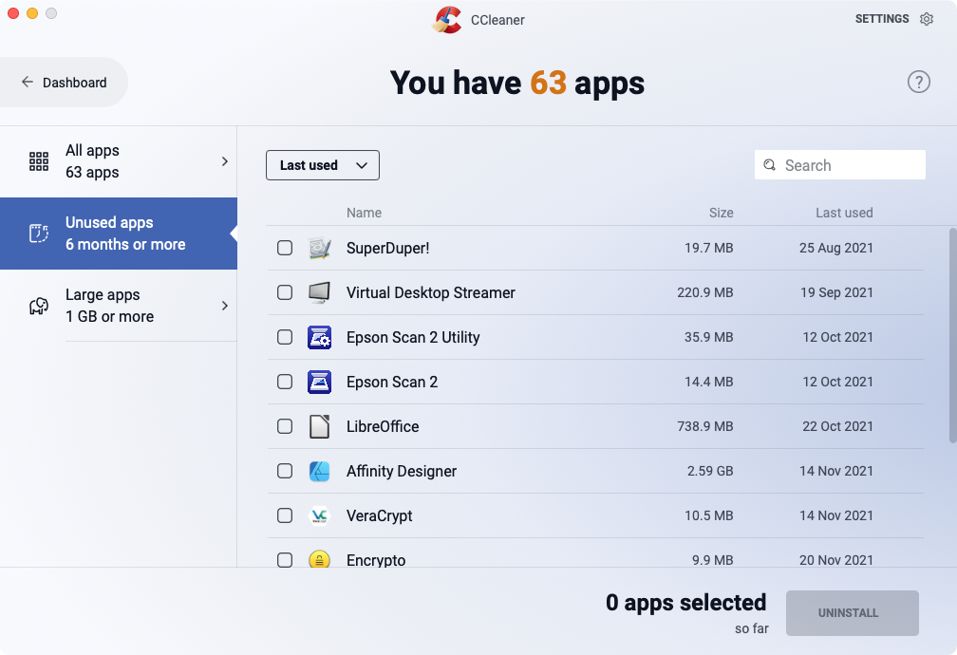This screenshot has width=957, height=655.
Task: Click the VeraCrypt app icon
Action: 319,515
